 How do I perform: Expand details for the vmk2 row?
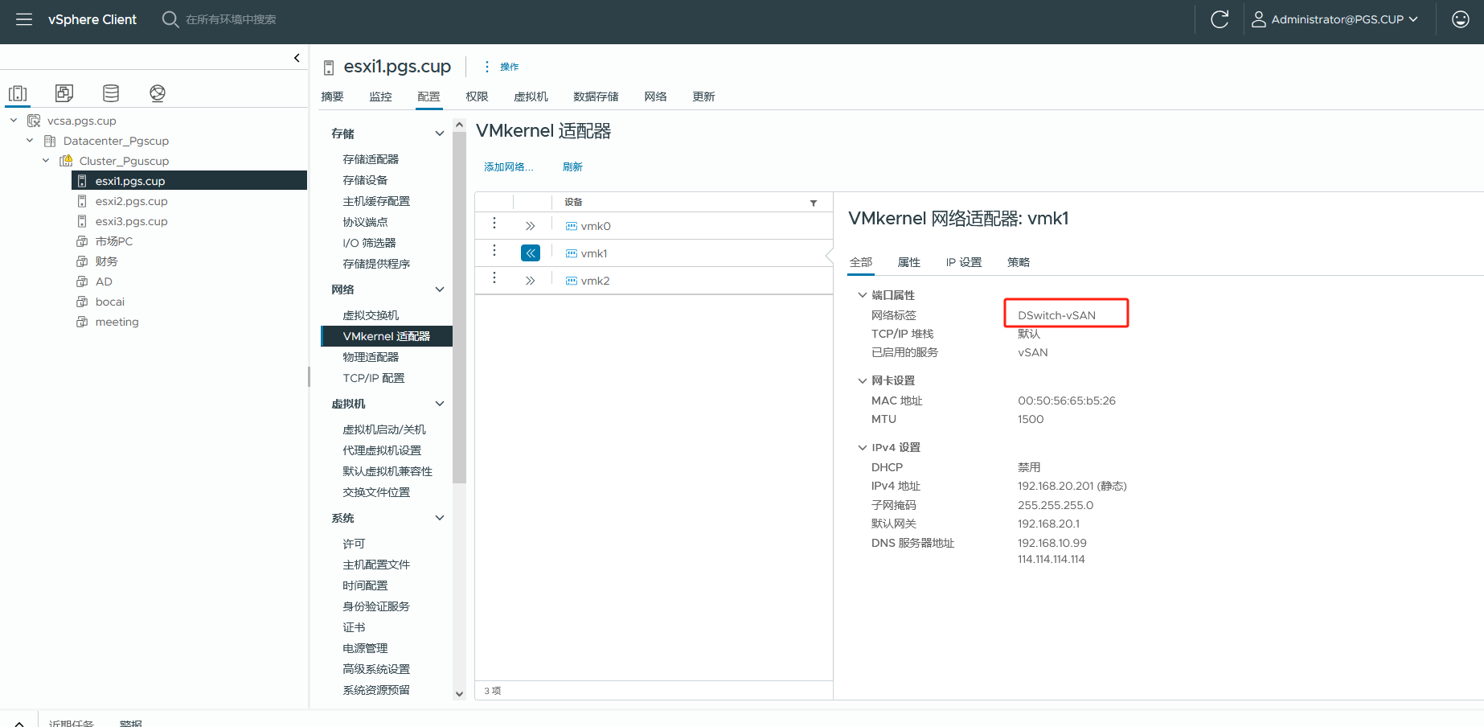pos(531,281)
